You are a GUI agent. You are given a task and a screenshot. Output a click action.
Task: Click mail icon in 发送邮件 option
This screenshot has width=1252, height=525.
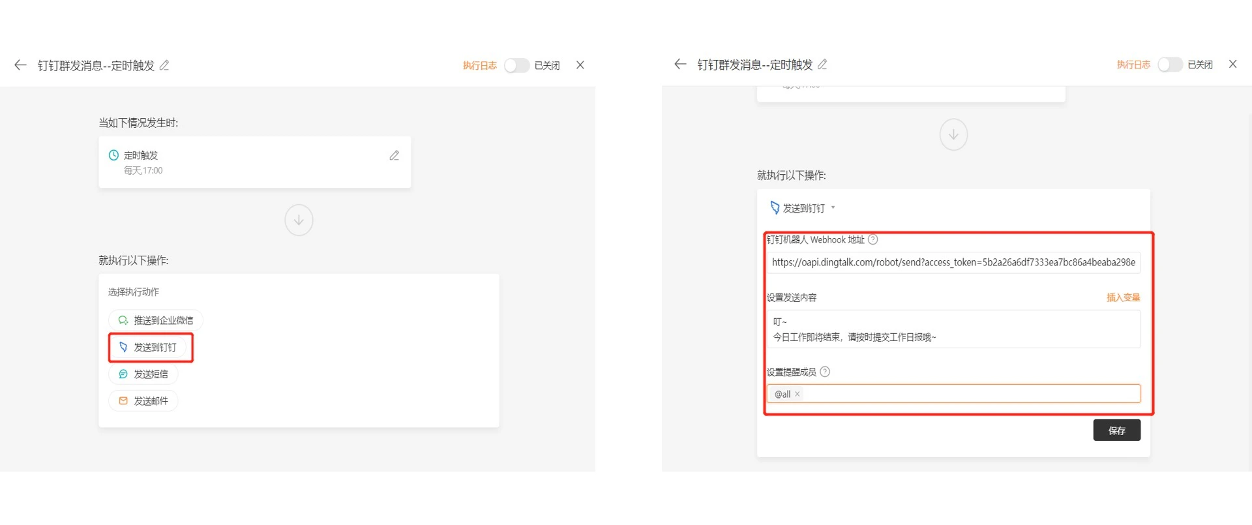(x=123, y=400)
